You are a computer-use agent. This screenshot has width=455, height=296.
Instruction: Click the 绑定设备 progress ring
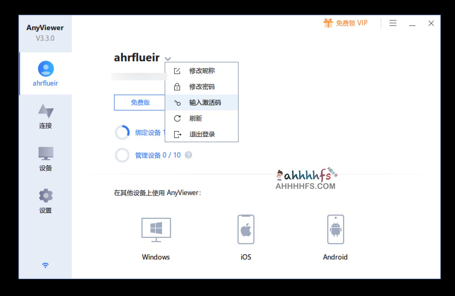(x=122, y=132)
